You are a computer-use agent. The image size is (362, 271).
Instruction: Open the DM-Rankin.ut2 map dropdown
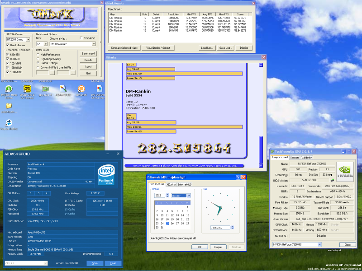pos(94,44)
